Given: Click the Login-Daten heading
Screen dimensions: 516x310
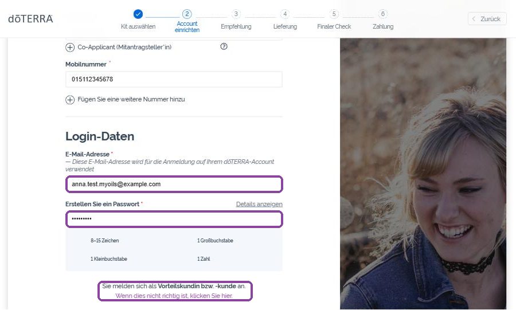Looking at the screenshot, I should coord(100,136).
